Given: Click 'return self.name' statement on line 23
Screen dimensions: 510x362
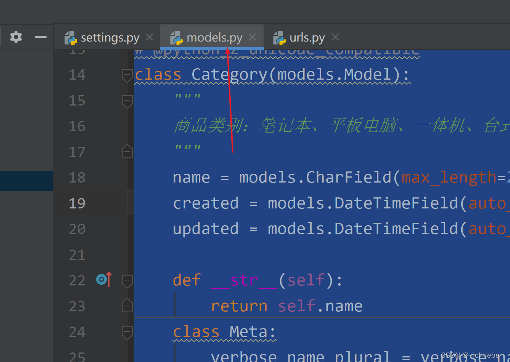Looking at the screenshot, I should [287, 306].
